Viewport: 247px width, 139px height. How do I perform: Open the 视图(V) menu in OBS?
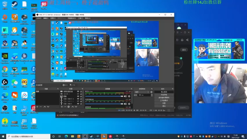click(53, 18)
